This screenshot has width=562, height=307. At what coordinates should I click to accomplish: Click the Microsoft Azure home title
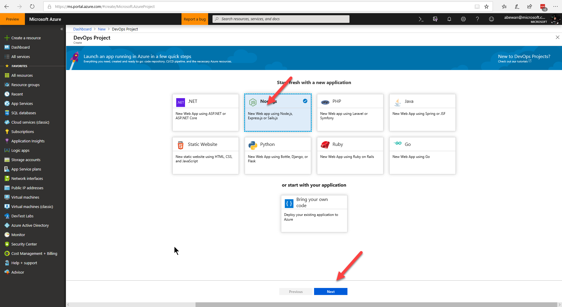click(x=45, y=19)
